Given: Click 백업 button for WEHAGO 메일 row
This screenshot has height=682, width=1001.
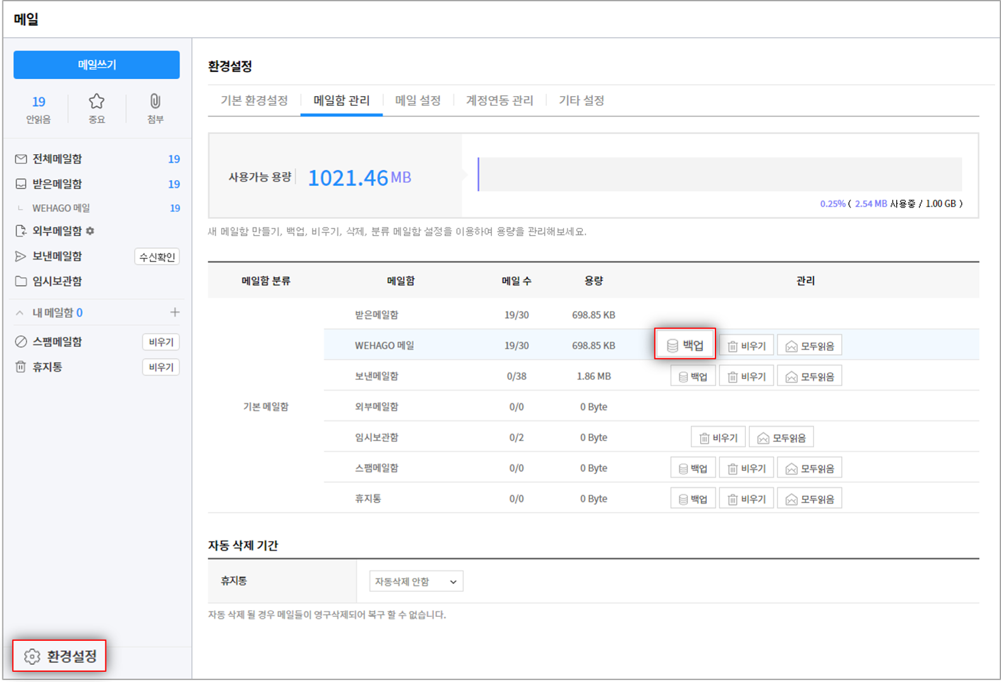Looking at the screenshot, I should 685,345.
